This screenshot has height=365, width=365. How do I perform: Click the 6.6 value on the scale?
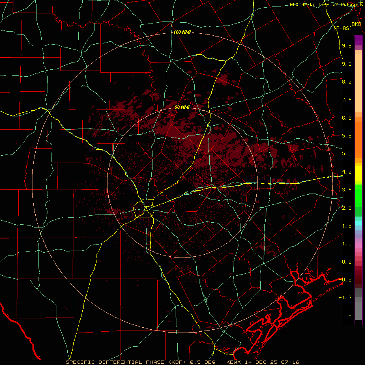coord(347,118)
